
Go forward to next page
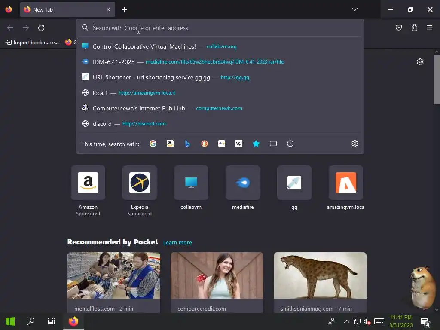click(x=26, y=28)
